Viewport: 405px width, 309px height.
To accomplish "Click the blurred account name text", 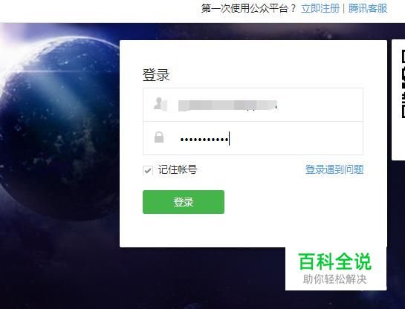I will tap(227, 105).
